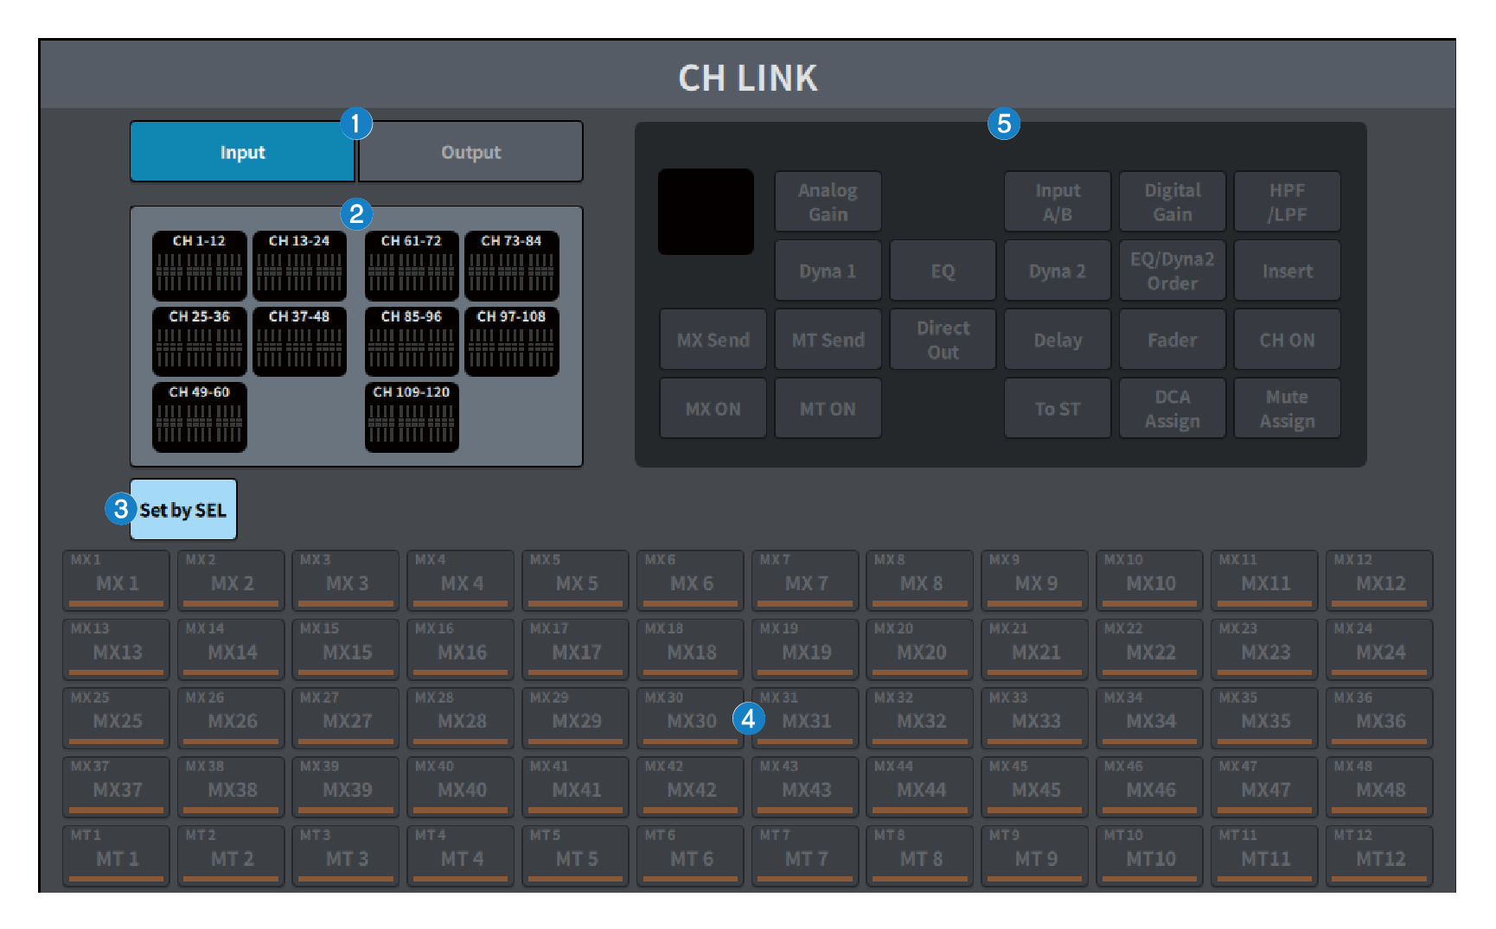Select the CH 49-60 channel bank

click(x=199, y=417)
